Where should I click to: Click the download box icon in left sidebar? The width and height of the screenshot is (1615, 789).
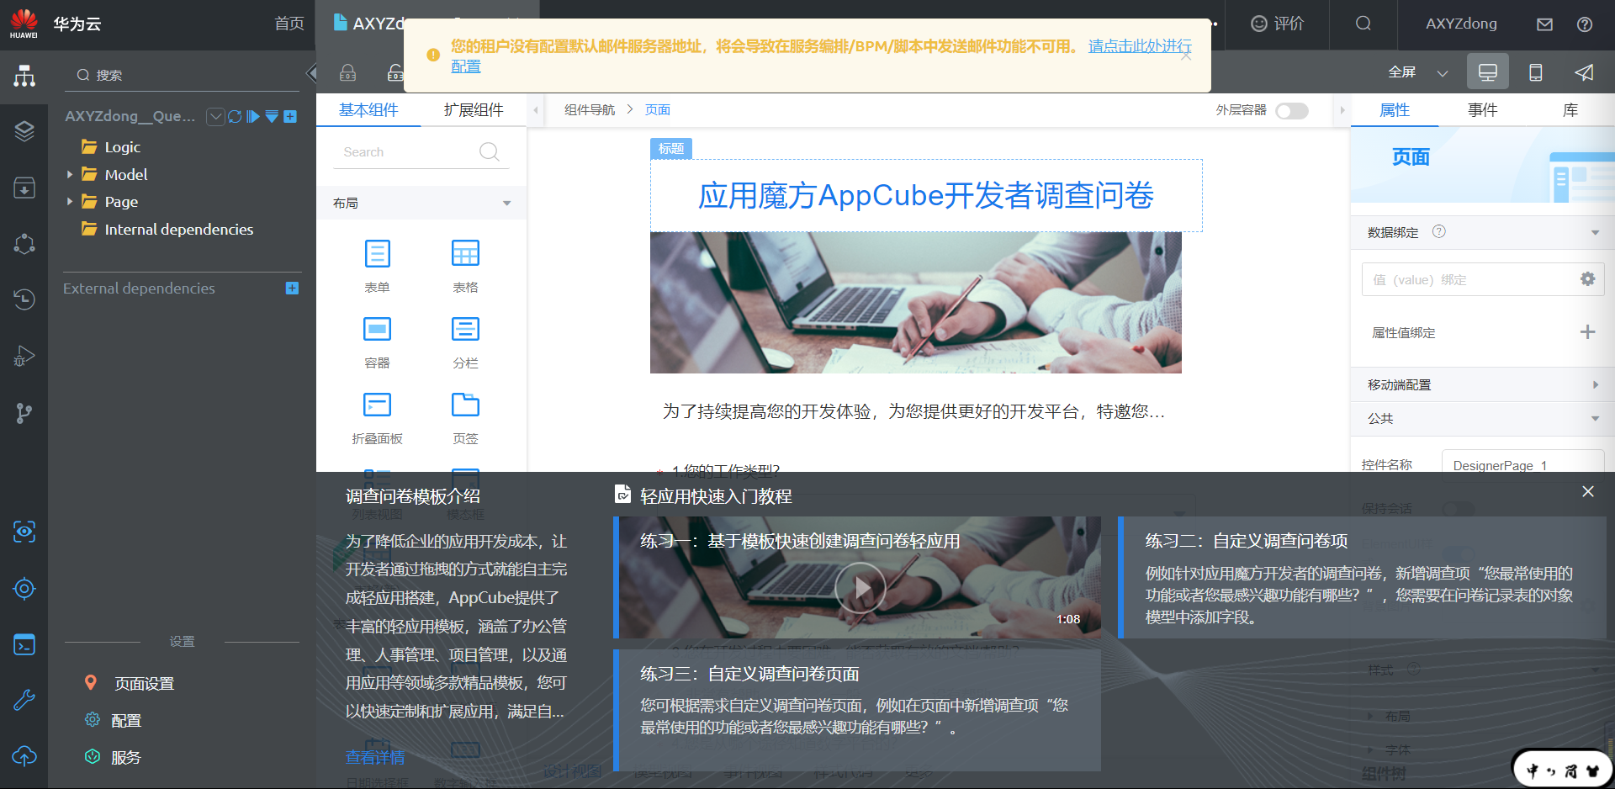point(24,188)
